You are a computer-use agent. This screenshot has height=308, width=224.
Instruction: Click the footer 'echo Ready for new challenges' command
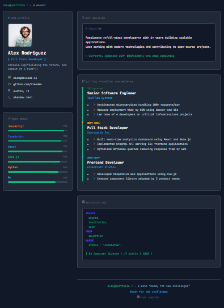click(x=149, y=286)
